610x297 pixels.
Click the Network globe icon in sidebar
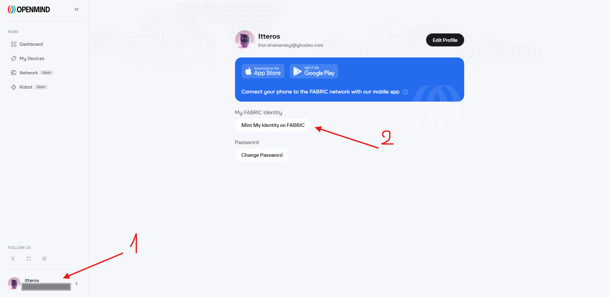[x=14, y=73]
